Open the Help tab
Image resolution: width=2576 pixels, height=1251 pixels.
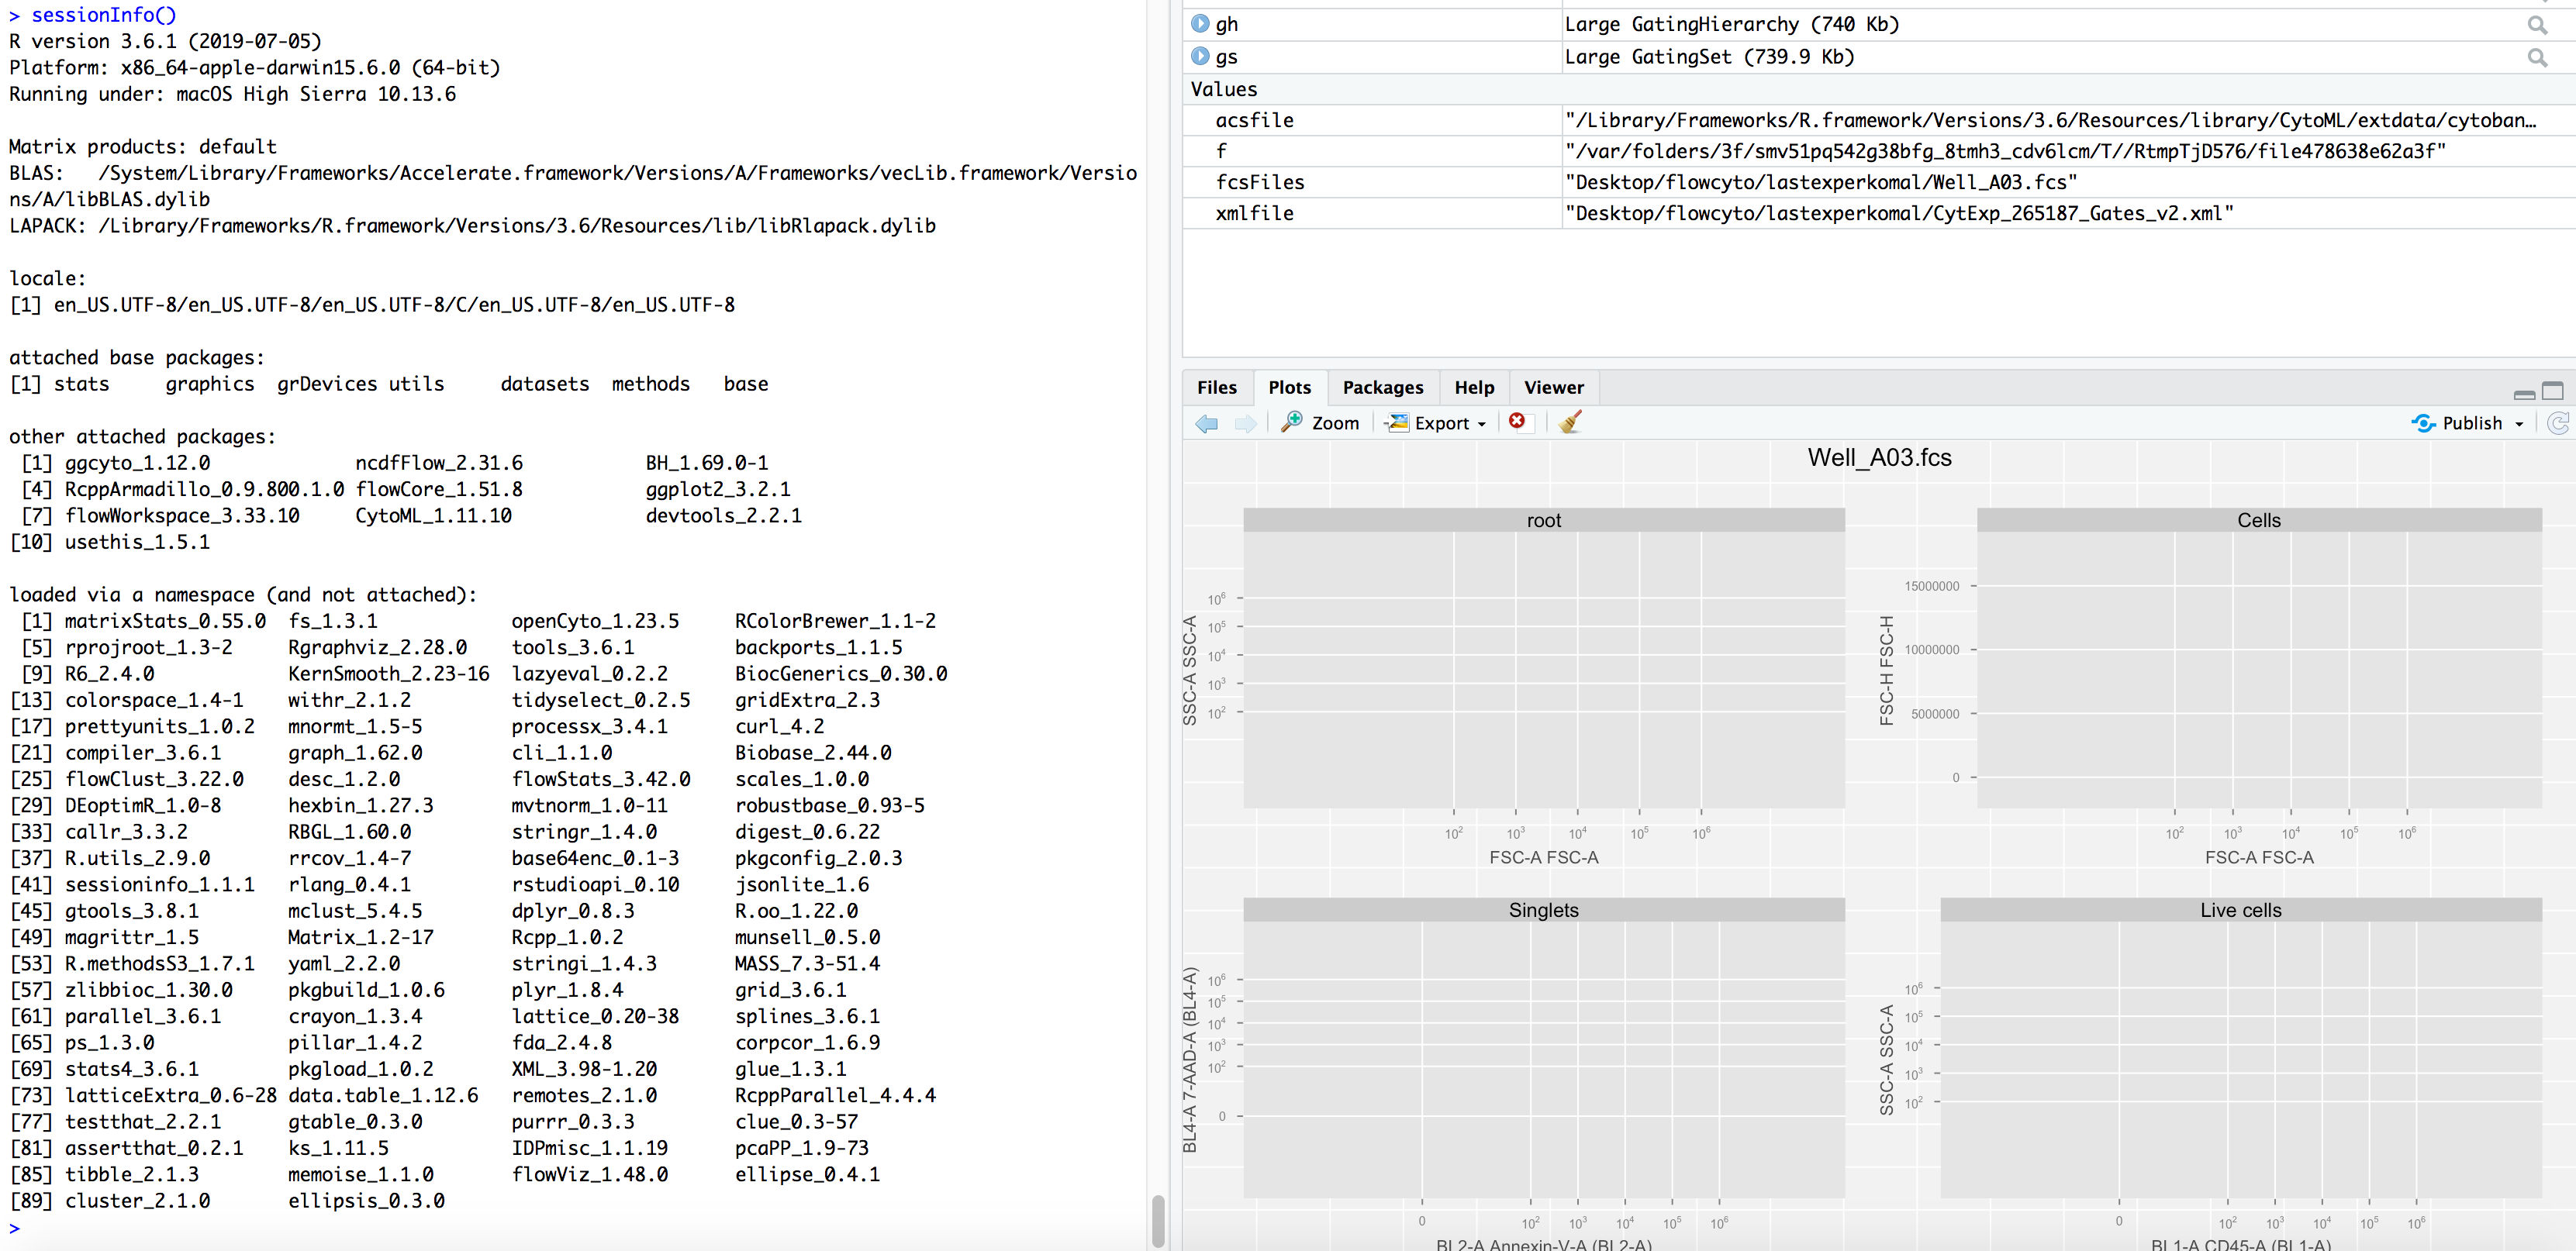(x=1474, y=388)
